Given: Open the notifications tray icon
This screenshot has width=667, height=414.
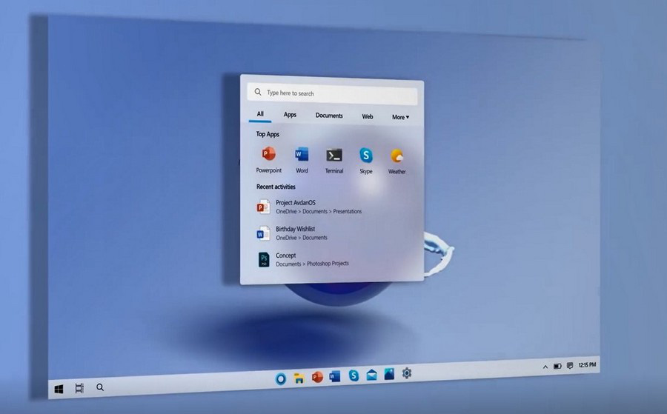Looking at the screenshot, I should point(570,366).
